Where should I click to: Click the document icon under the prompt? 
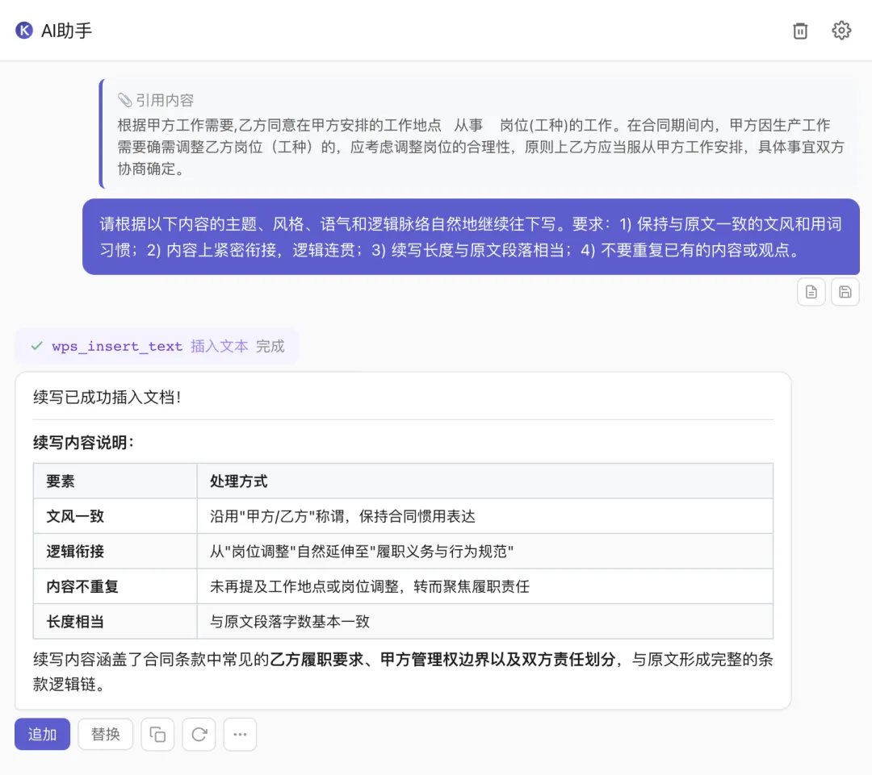tap(811, 292)
